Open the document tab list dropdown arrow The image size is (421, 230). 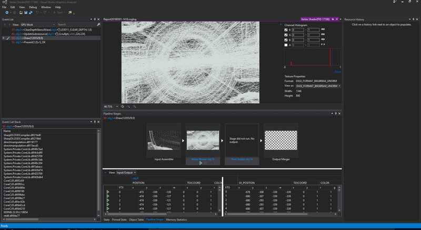[x=340, y=19]
